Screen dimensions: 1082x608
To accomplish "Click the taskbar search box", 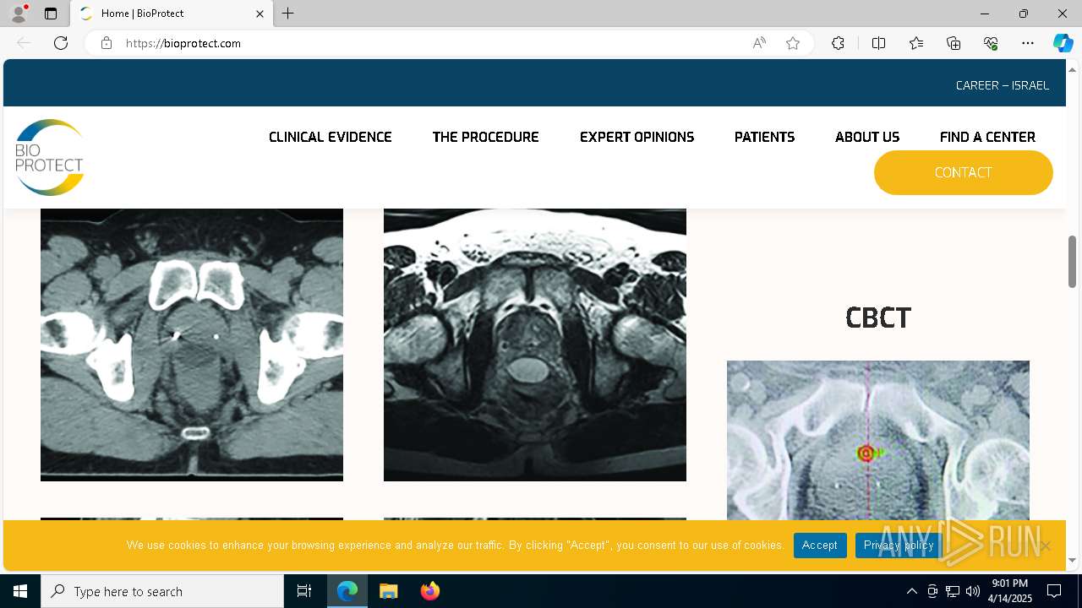I will click(x=162, y=591).
